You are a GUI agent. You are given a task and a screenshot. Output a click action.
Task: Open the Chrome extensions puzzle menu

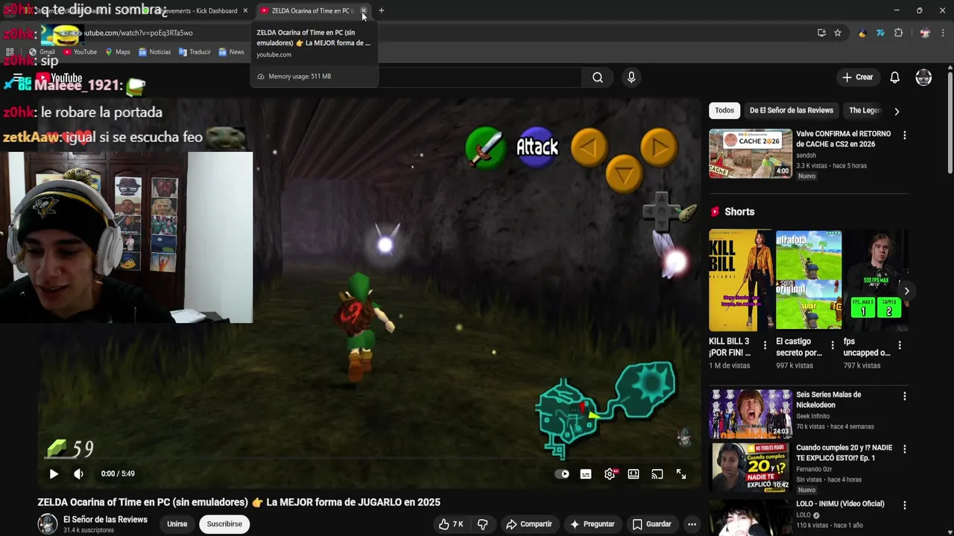pos(898,33)
